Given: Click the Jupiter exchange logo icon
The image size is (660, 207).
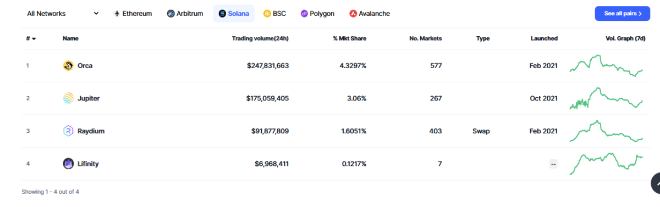Looking at the screenshot, I should [68, 98].
